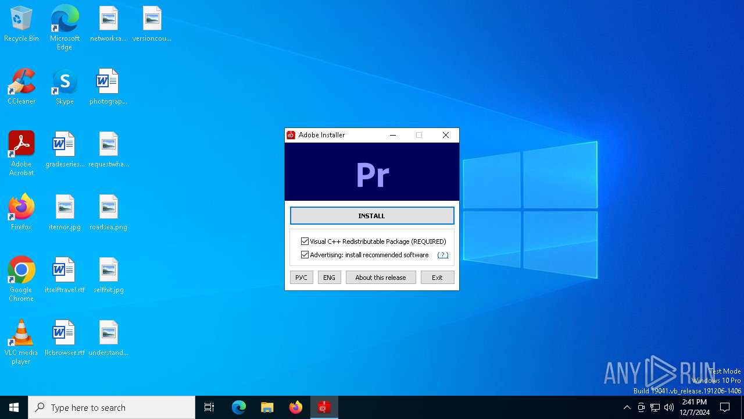The height and width of the screenshot is (419, 744).
Task: Select the gradeseries... Word document
Action: coord(65,150)
